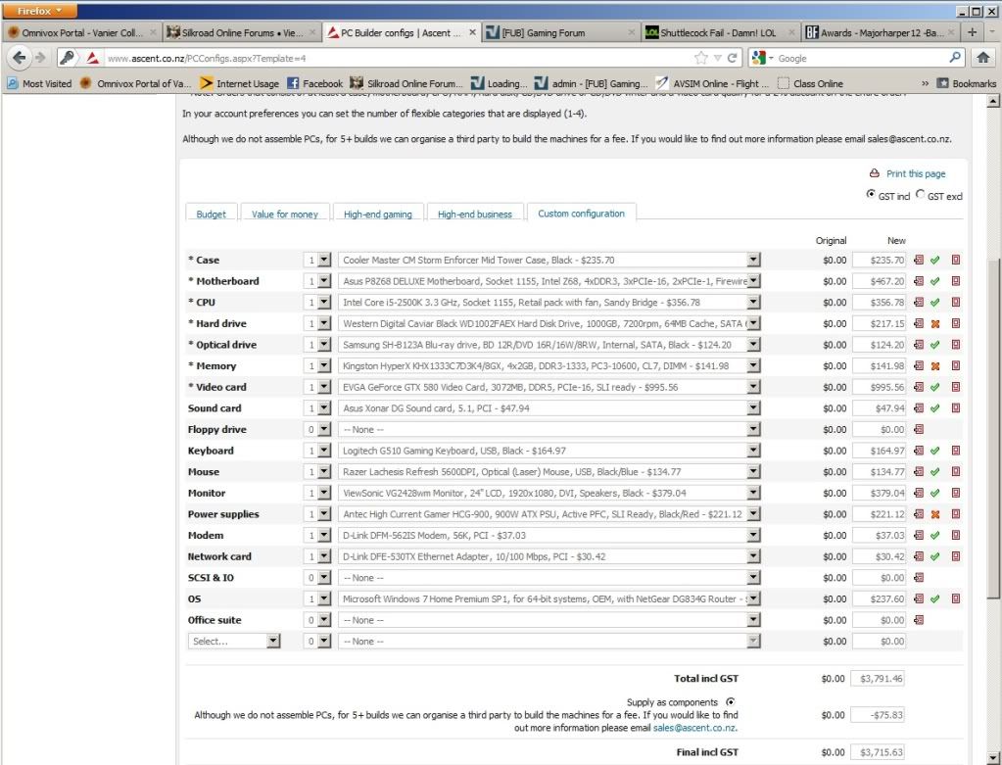Viewport: 1002px width, 765px height.
Task: Reload the page with the refresh icon
Action: (x=733, y=58)
